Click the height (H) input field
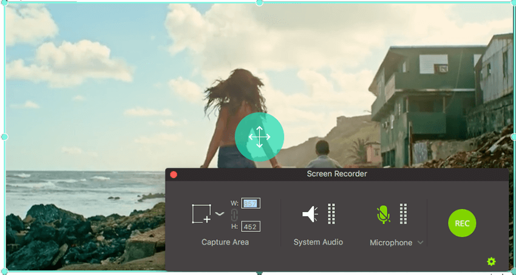This screenshot has width=516, height=275. point(251,226)
